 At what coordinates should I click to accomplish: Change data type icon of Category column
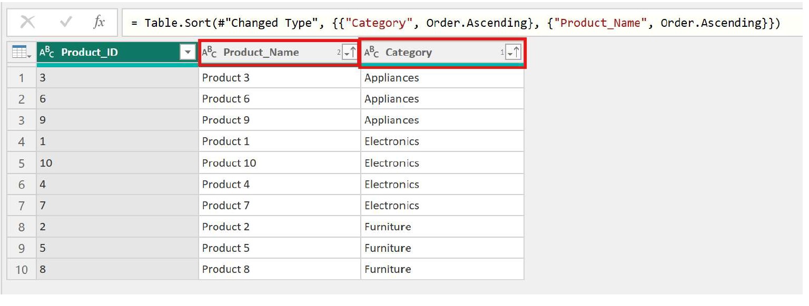pyautogui.click(x=372, y=52)
